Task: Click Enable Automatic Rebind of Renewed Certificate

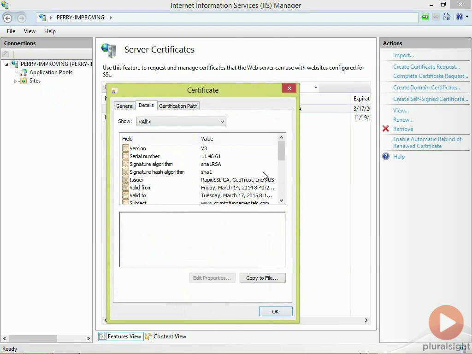Action: point(427,143)
